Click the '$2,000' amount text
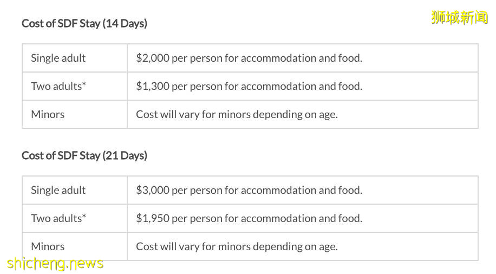This screenshot has height=274, width=496. point(153,58)
